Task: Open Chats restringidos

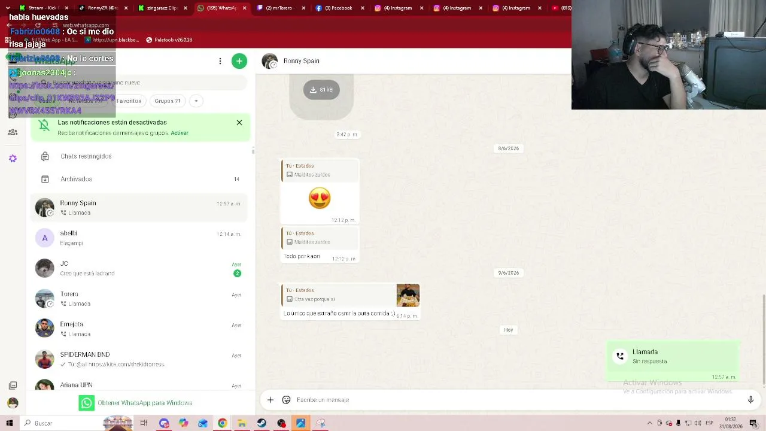Action: pos(139,156)
